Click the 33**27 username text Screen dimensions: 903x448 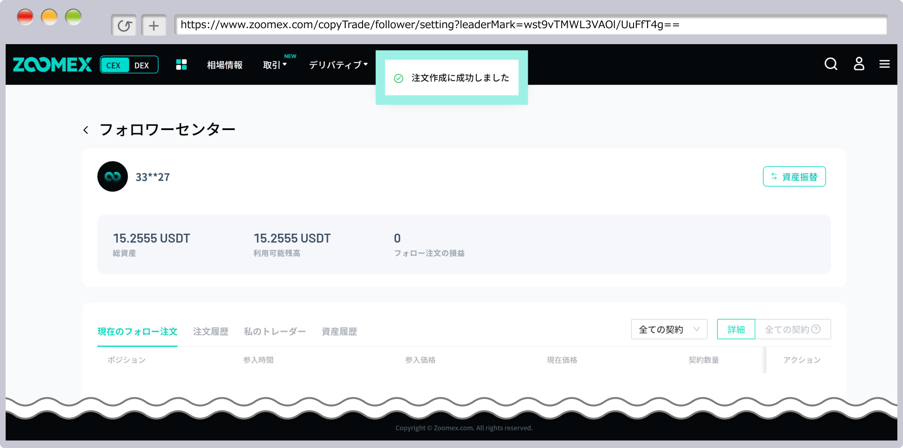tap(152, 177)
